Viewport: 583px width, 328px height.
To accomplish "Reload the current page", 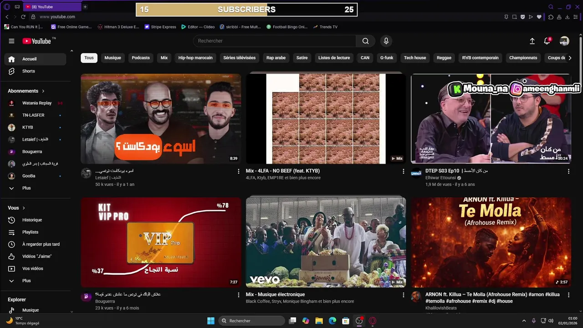I will tap(23, 17).
